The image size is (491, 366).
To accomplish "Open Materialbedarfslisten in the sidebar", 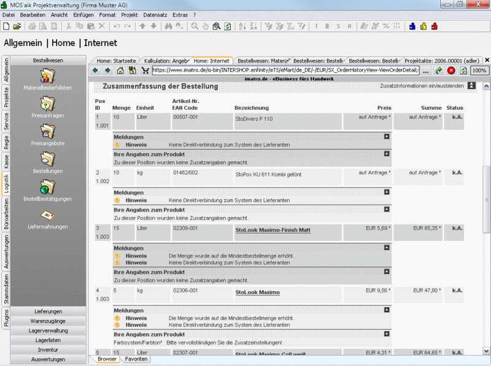I will [48, 80].
